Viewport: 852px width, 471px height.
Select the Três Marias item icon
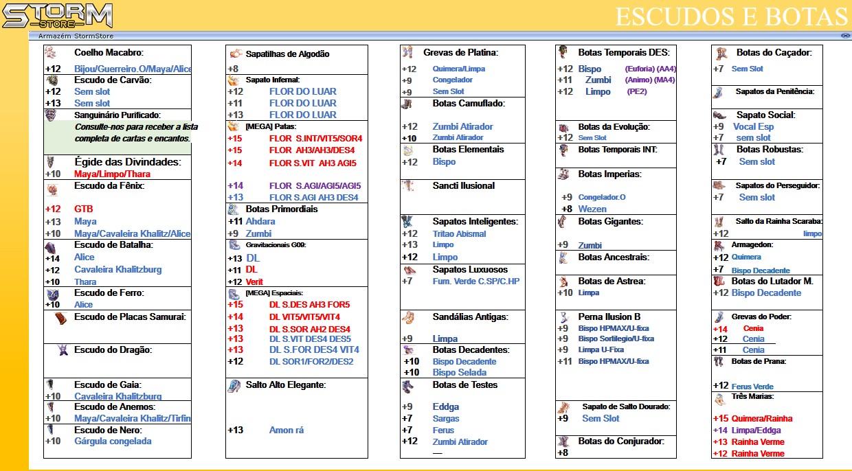719,399
